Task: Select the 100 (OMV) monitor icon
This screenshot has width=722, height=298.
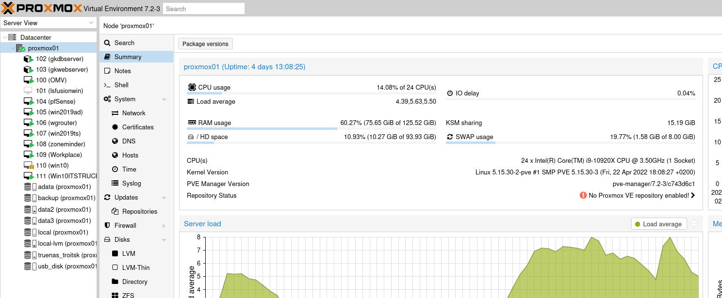Action: pos(29,80)
